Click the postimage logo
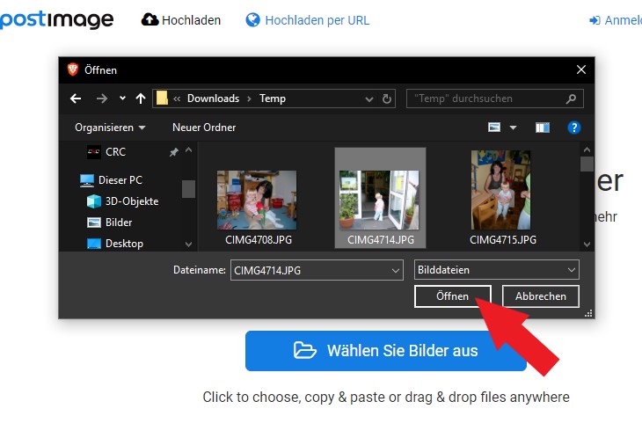The width and height of the screenshot is (642, 438). [x=56, y=19]
